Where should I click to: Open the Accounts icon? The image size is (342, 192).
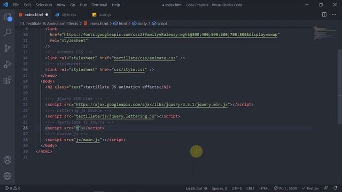(7, 160)
